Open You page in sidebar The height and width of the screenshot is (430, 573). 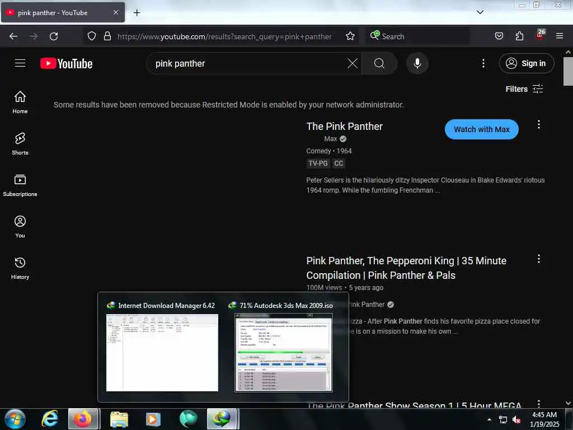coord(20,227)
